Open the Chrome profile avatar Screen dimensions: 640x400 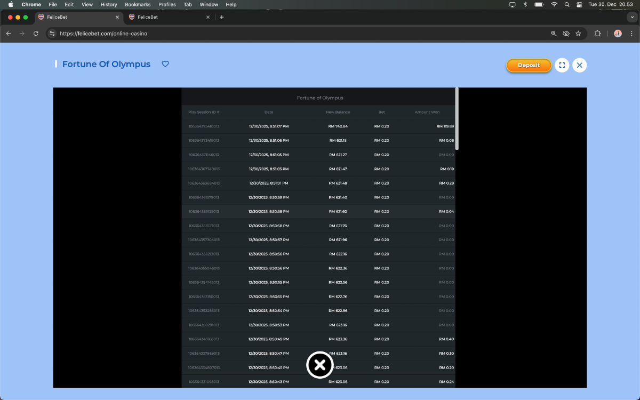click(618, 34)
